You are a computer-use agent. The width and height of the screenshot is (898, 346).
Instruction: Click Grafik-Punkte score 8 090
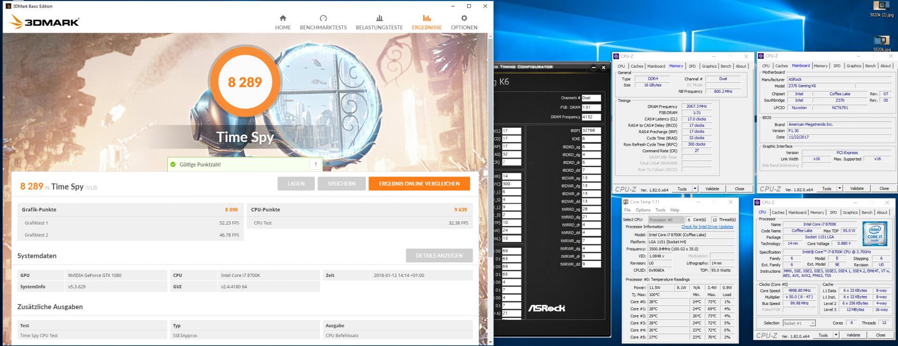[x=231, y=210]
